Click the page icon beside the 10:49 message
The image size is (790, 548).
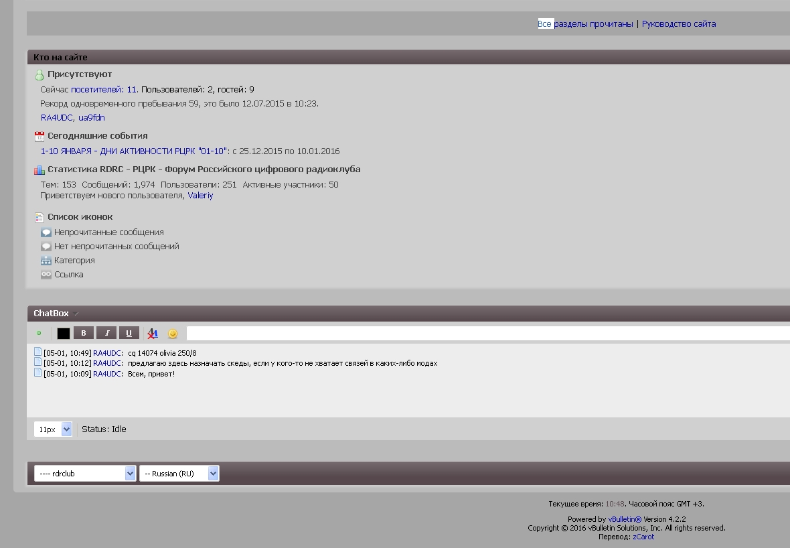tap(38, 352)
